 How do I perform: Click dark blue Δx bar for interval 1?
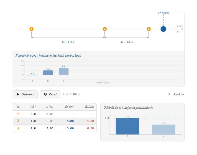click(127, 126)
